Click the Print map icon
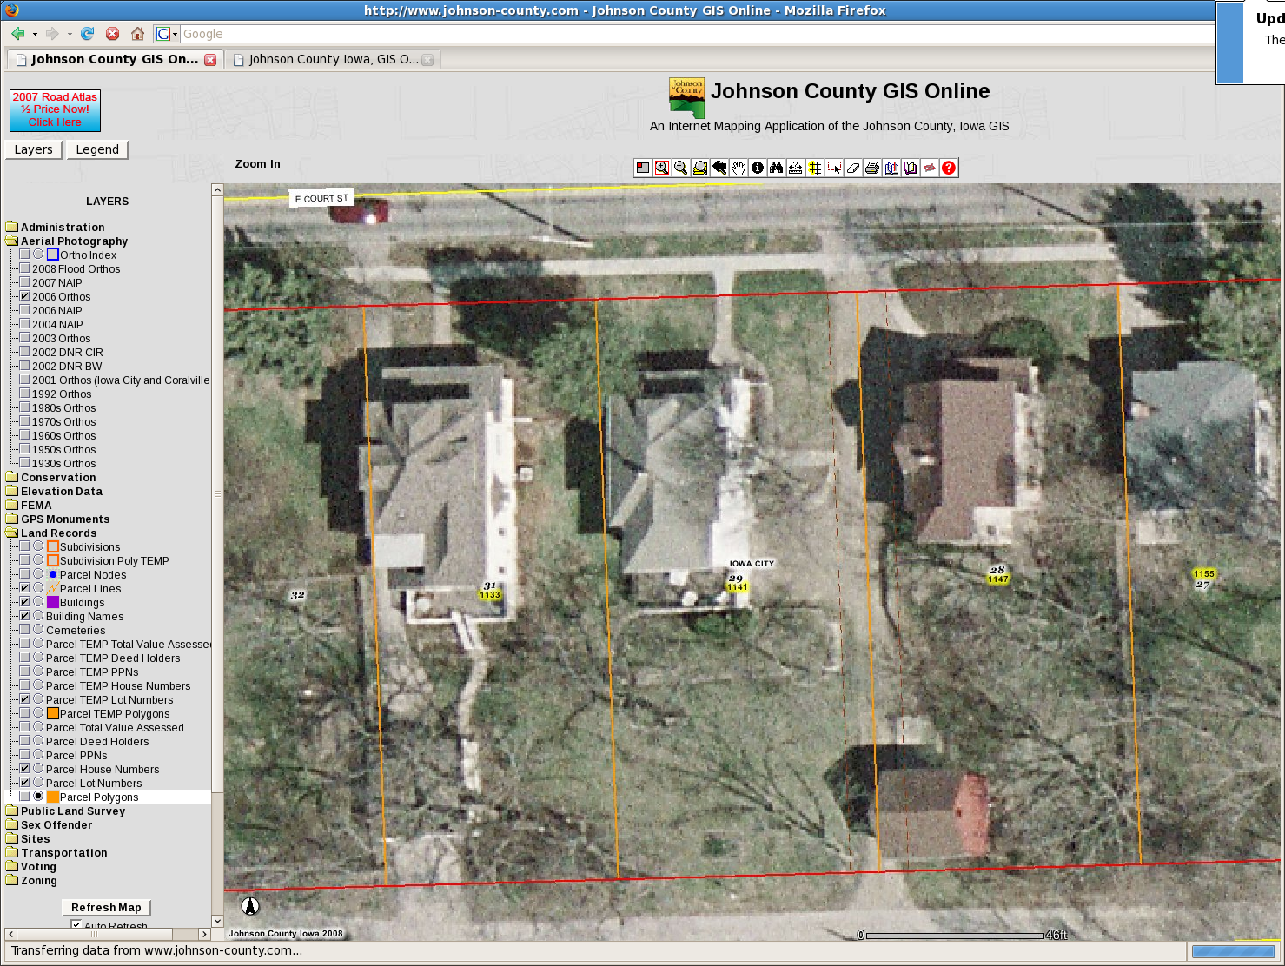 click(x=872, y=168)
